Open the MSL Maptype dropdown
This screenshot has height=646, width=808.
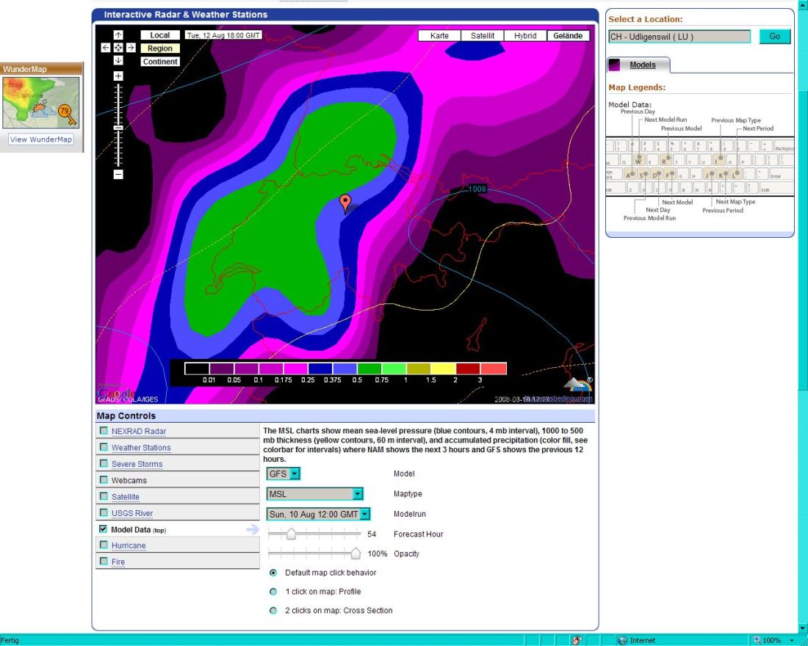[x=315, y=494]
